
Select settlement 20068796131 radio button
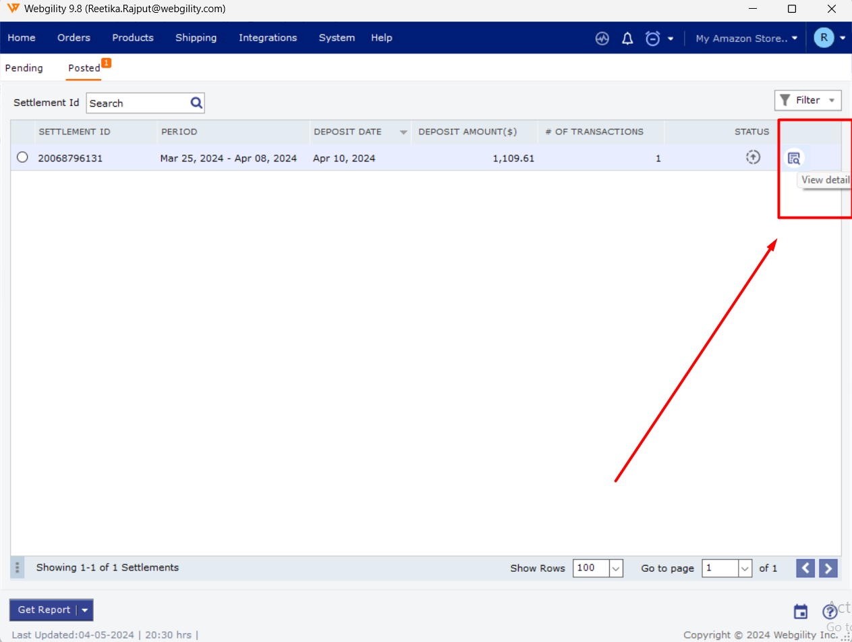pyautogui.click(x=22, y=158)
